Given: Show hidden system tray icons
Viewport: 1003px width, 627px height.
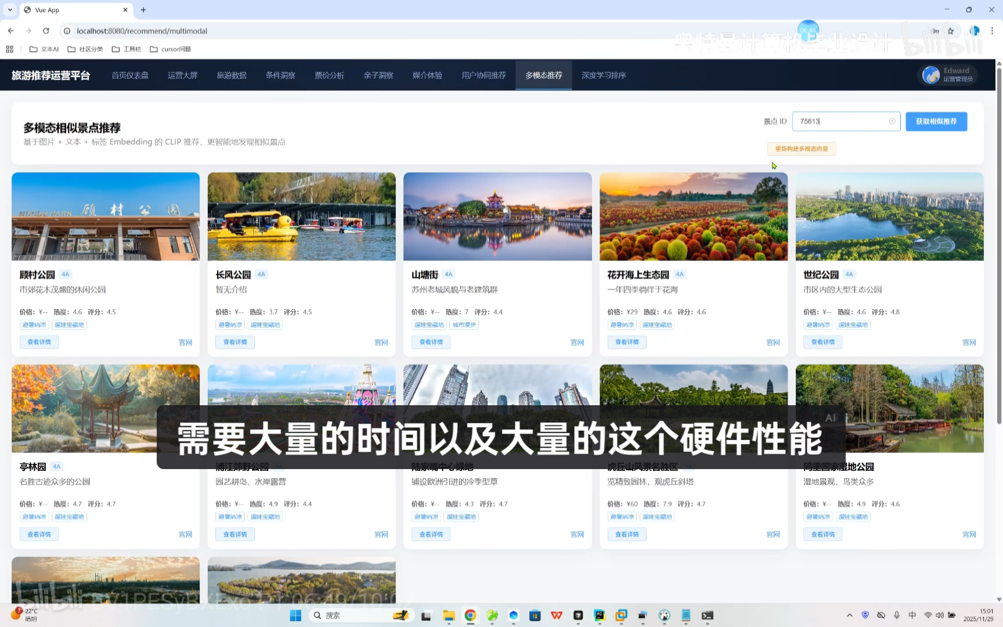Looking at the screenshot, I should (850, 615).
